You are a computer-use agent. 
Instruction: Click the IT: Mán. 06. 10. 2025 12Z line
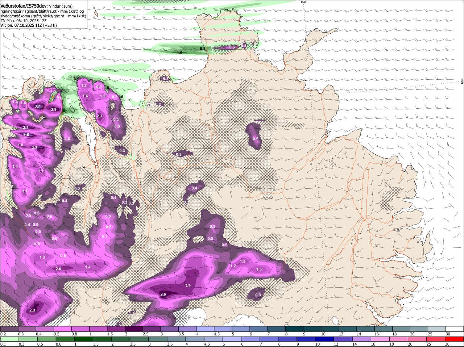24,21
